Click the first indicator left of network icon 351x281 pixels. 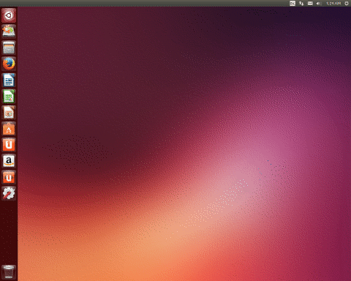(292, 4)
